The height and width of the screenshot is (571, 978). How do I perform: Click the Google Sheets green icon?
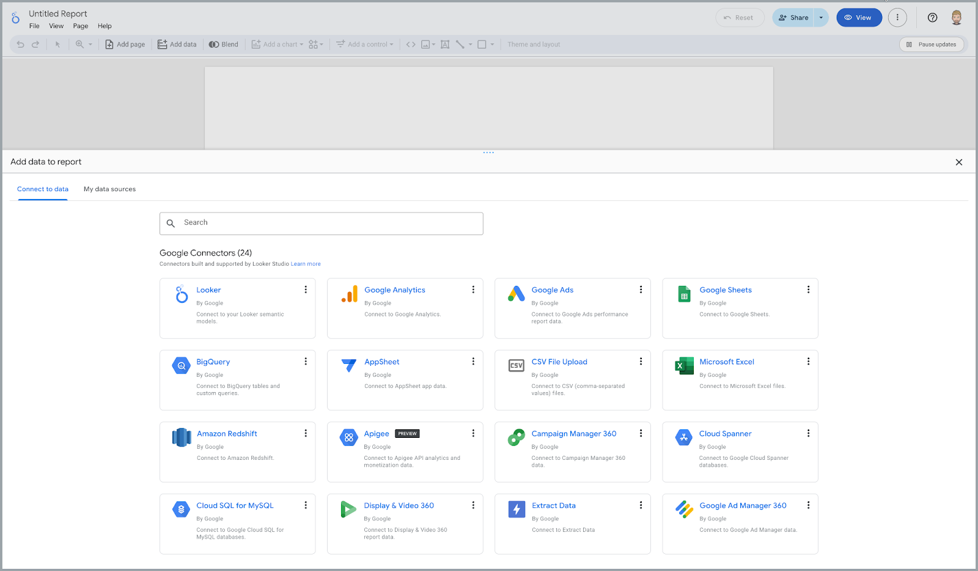click(x=684, y=294)
